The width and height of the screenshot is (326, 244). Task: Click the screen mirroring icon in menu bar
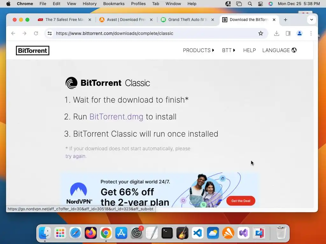[x=239, y=4]
